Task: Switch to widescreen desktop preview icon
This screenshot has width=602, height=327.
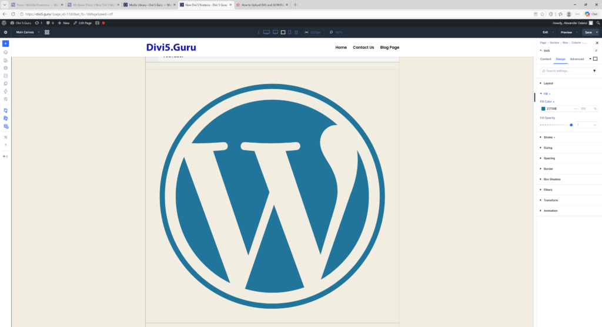Action: [x=266, y=32]
